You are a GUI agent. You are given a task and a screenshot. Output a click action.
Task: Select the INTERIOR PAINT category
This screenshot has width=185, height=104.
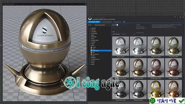95,40
